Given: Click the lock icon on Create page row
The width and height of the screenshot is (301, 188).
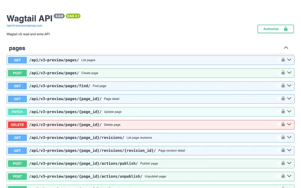Looking at the screenshot, I should click(283, 73).
